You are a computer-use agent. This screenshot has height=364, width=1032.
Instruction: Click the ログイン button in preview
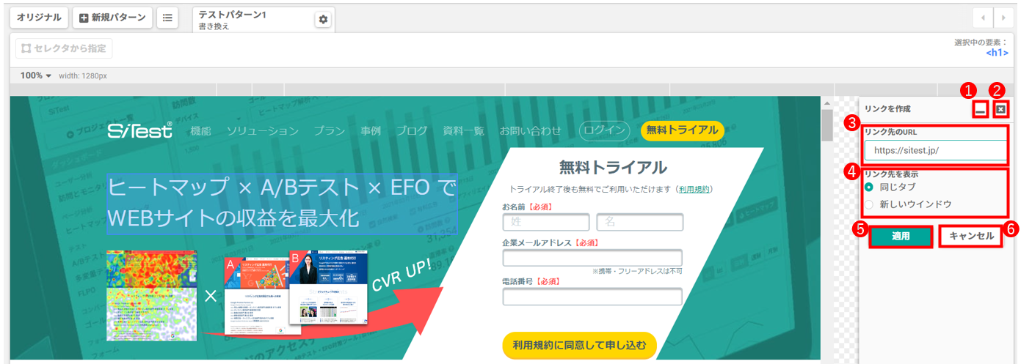click(604, 130)
